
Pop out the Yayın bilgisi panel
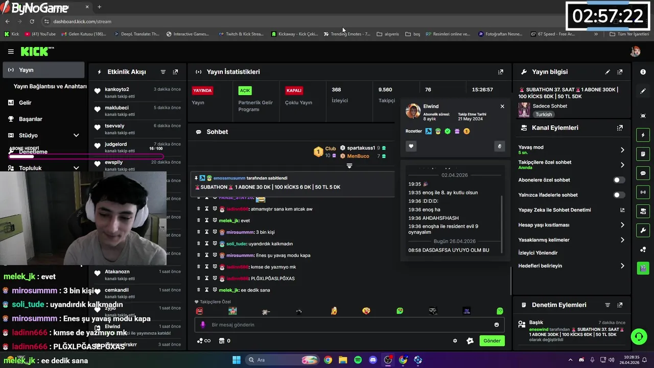(x=620, y=72)
